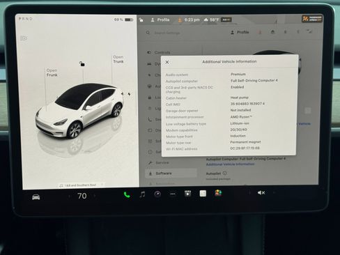
Task: Tap the 'Wi-Fi MAC address' row label
Action: tap(182, 149)
